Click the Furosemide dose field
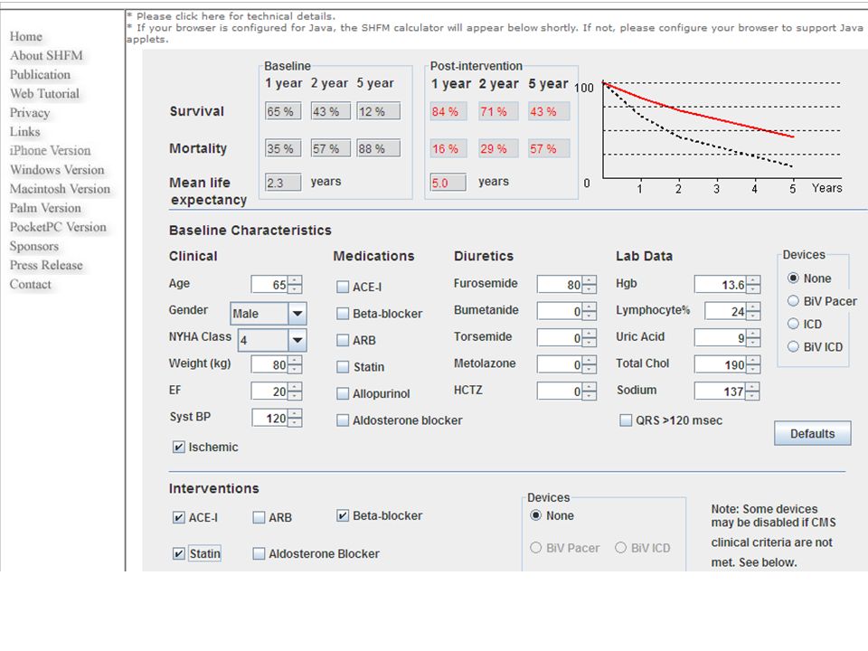This screenshot has width=868, height=651. pyautogui.click(x=560, y=285)
